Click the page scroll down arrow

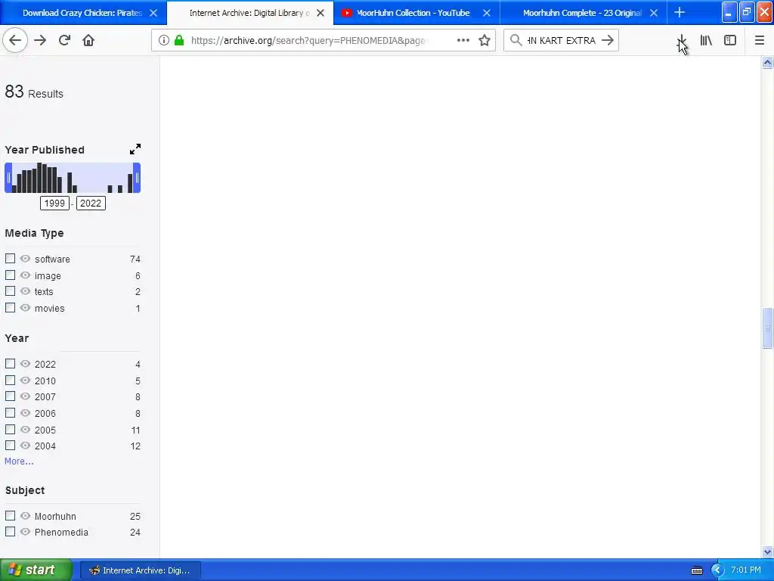coord(767,551)
